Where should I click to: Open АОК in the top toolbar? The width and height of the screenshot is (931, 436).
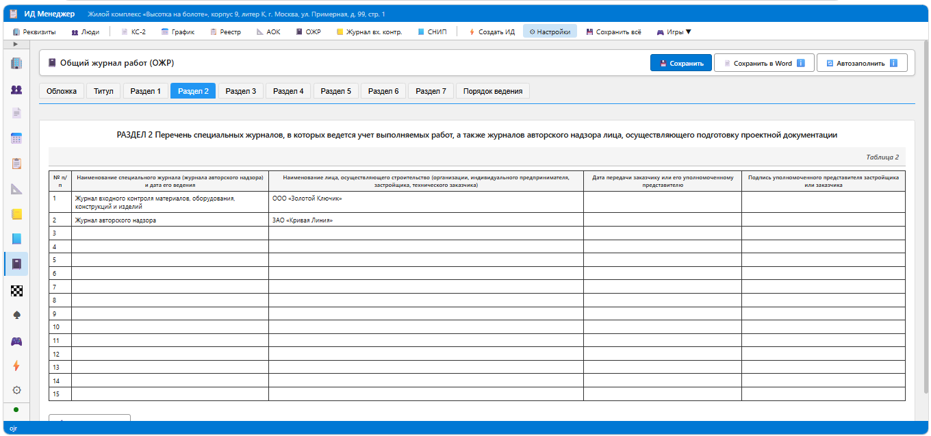coord(268,31)
